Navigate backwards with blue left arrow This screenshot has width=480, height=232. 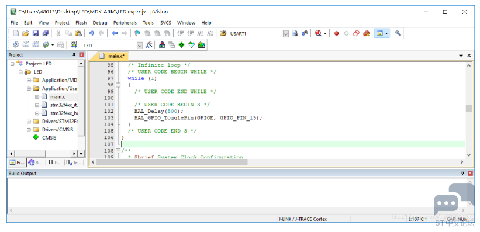[x=115, y=33]
